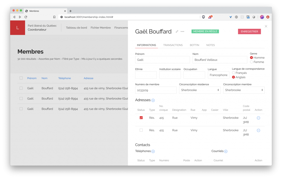Choose Français as correspondence language

point(234,73)
